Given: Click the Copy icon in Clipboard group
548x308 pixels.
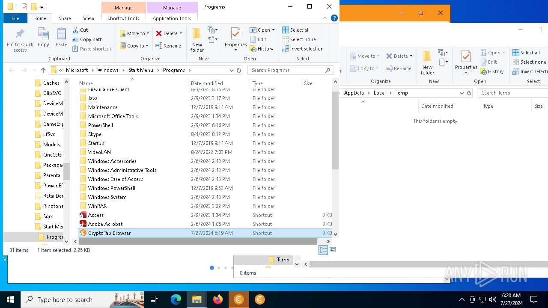Looking at the screenshot, I should tap(43, 34).
